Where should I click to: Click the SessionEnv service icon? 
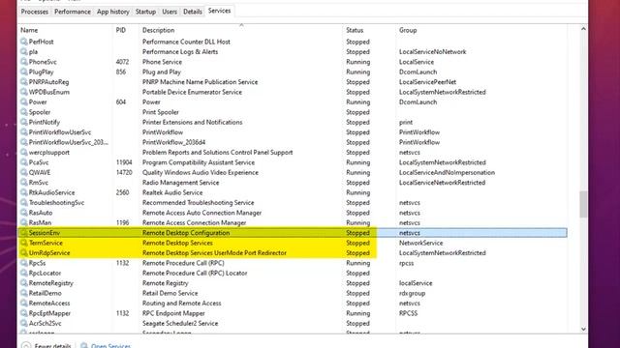click(x=23, y=233)
